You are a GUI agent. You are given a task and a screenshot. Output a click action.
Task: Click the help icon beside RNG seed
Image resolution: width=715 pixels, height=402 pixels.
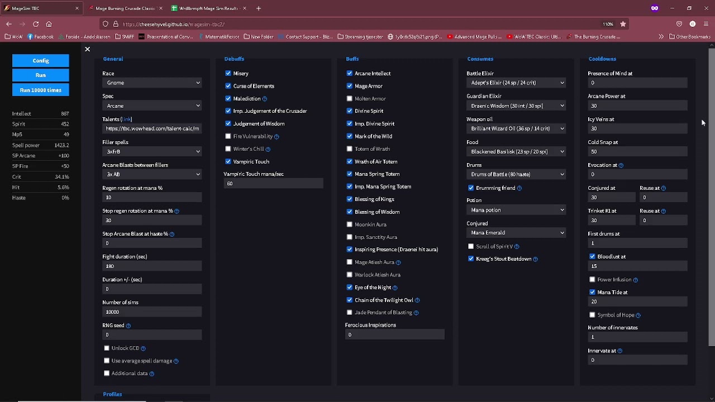point(128,326)
